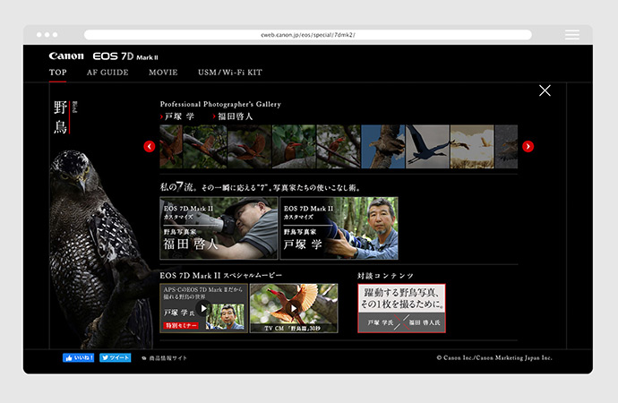The image size is (618, 403).
Task: Open the browser hamburger menu
Action: pos(572,35)
